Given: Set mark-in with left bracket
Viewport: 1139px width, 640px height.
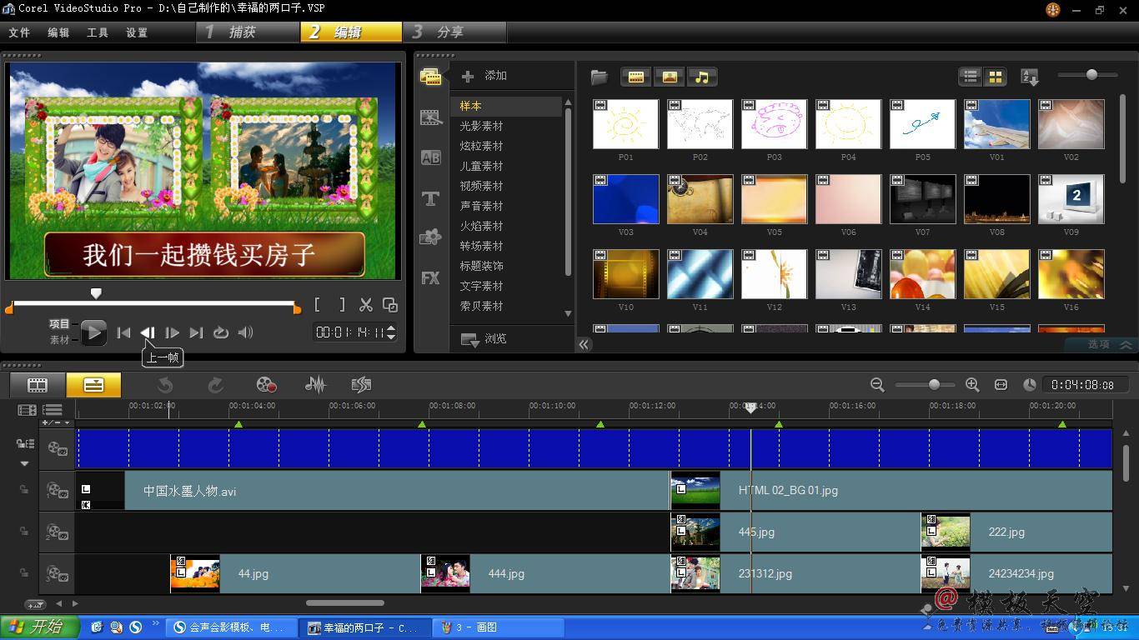Looking at the screenshot, I should click(318, 306).
